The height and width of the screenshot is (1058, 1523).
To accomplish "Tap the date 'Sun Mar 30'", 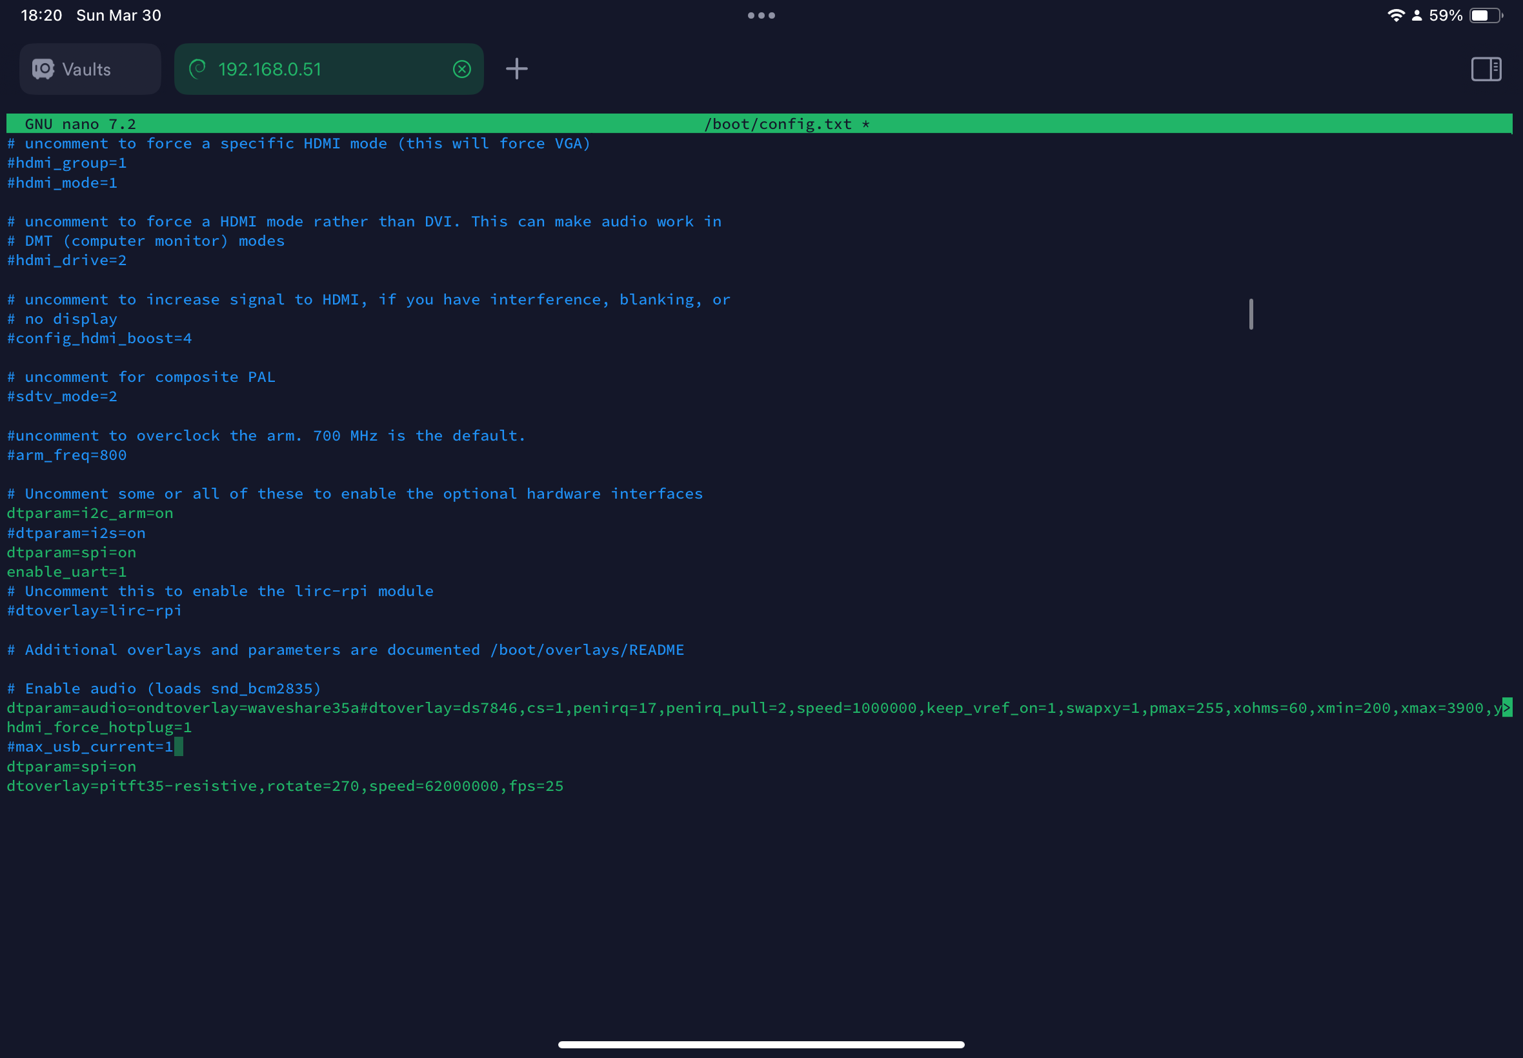I will tap(119, 15).
